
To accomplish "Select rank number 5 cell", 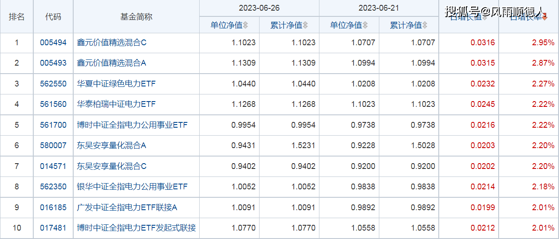I will pyautogui.click(x=17, y=125).
